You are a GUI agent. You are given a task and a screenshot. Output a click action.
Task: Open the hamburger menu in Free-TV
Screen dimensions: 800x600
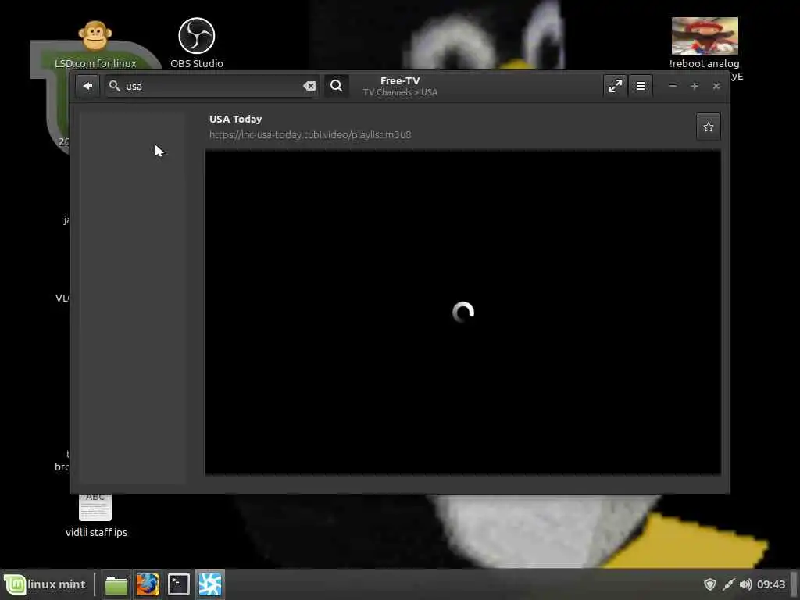point(641,86)
